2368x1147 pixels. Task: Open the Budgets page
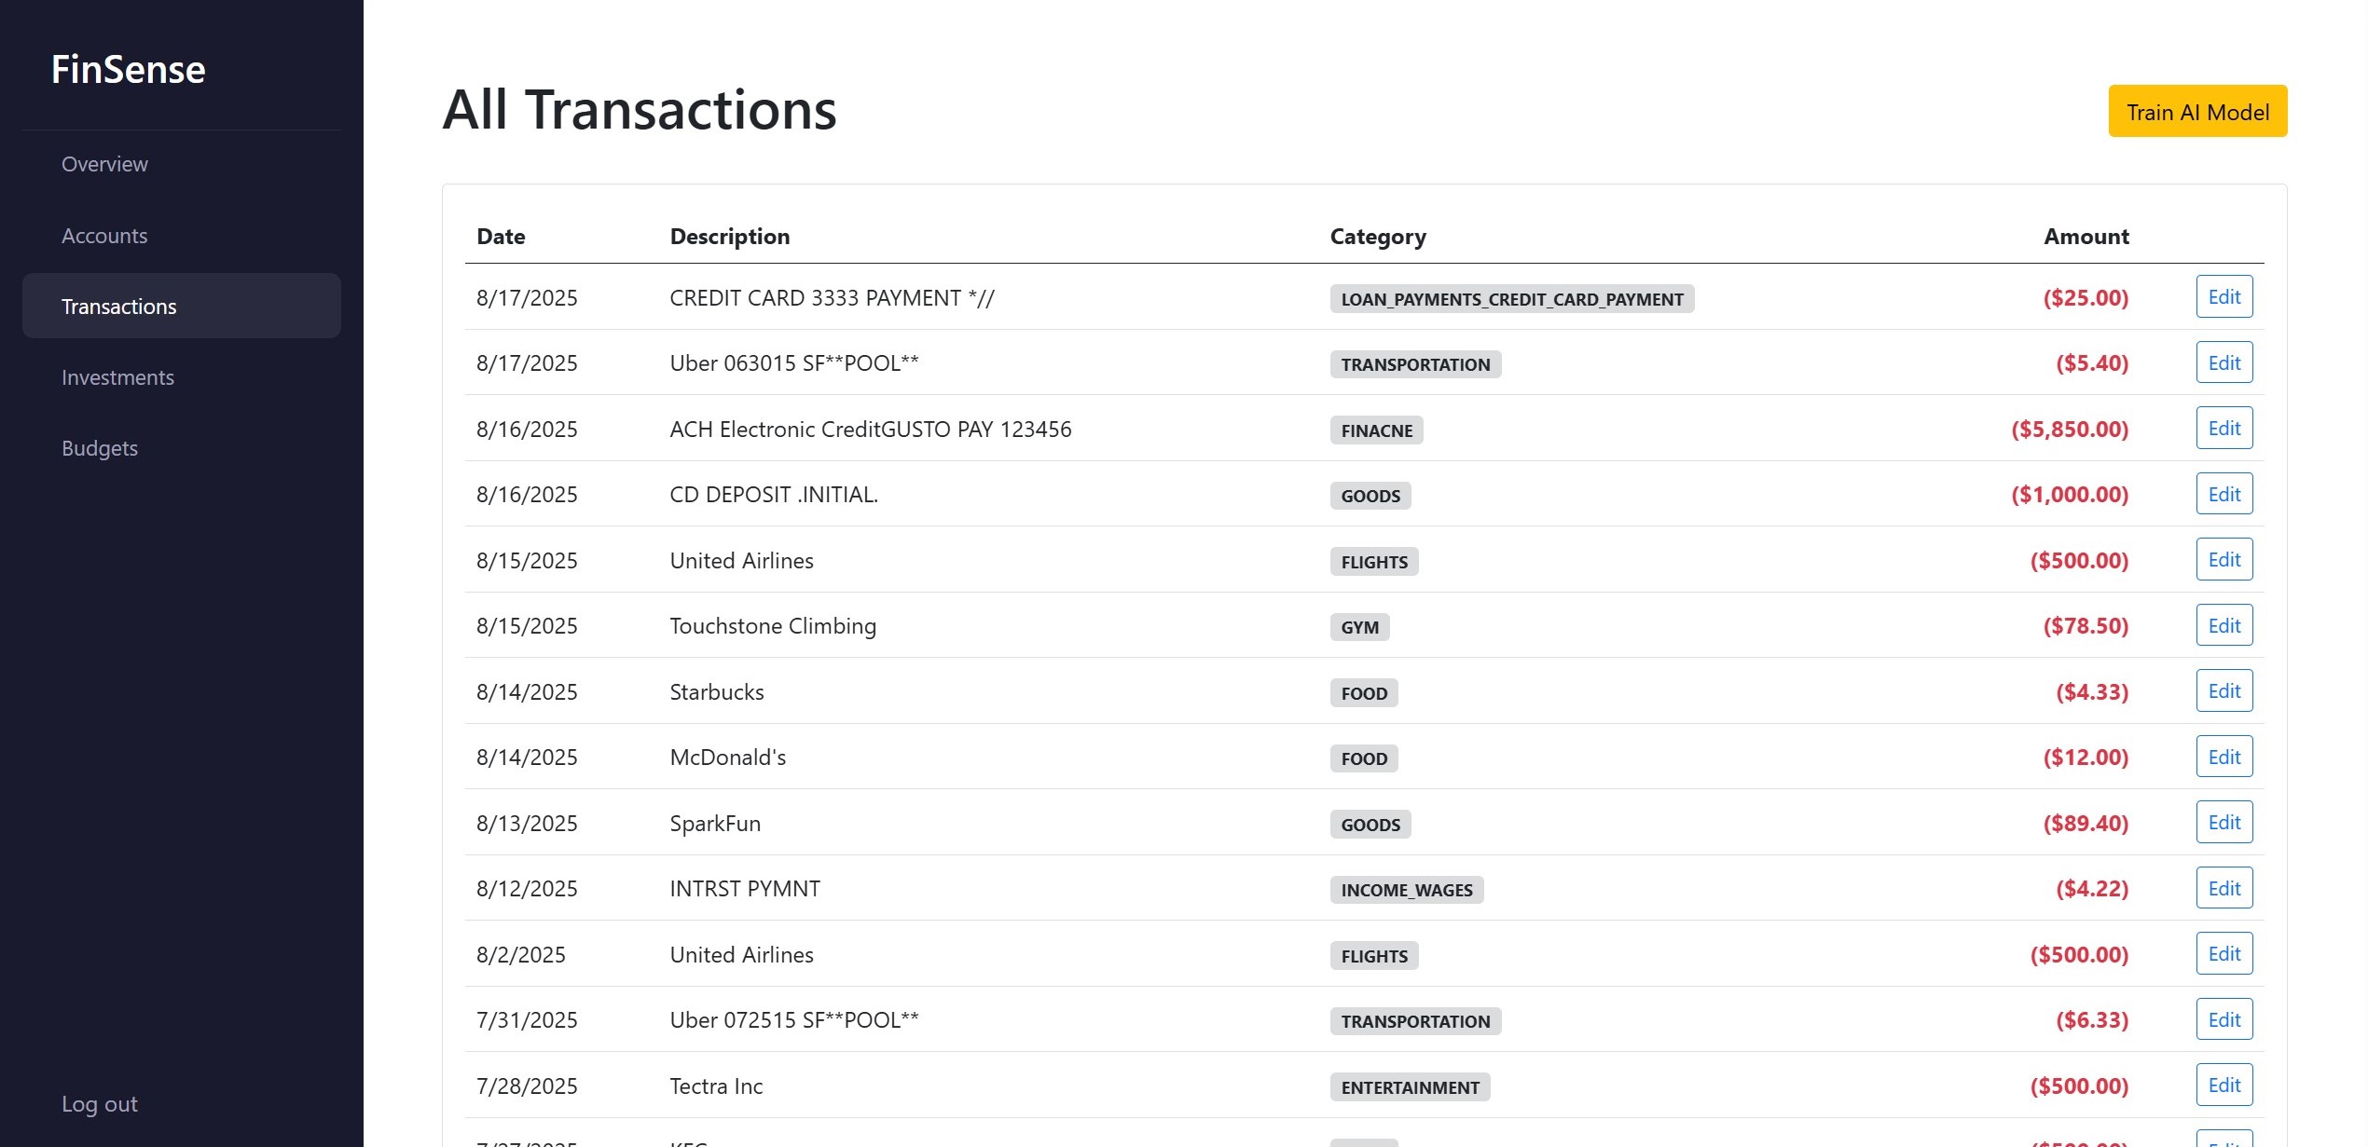click(x=100, y=448)
